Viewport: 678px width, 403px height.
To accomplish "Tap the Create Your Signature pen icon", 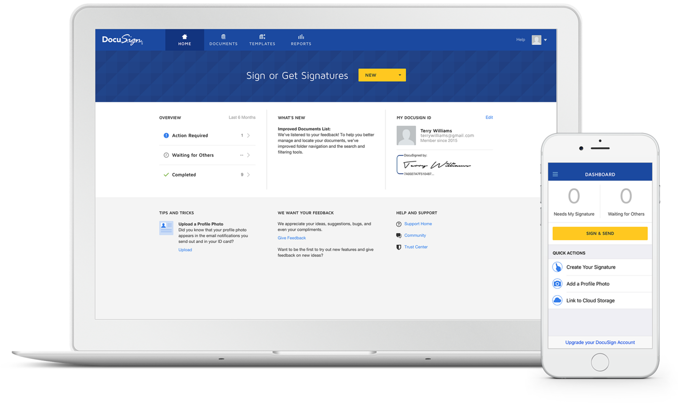I will point(557,267).
